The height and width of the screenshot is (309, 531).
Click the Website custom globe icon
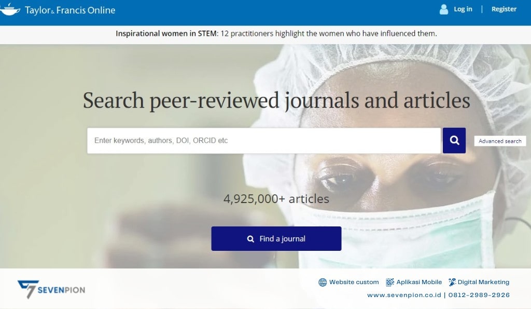pos(323,282)
